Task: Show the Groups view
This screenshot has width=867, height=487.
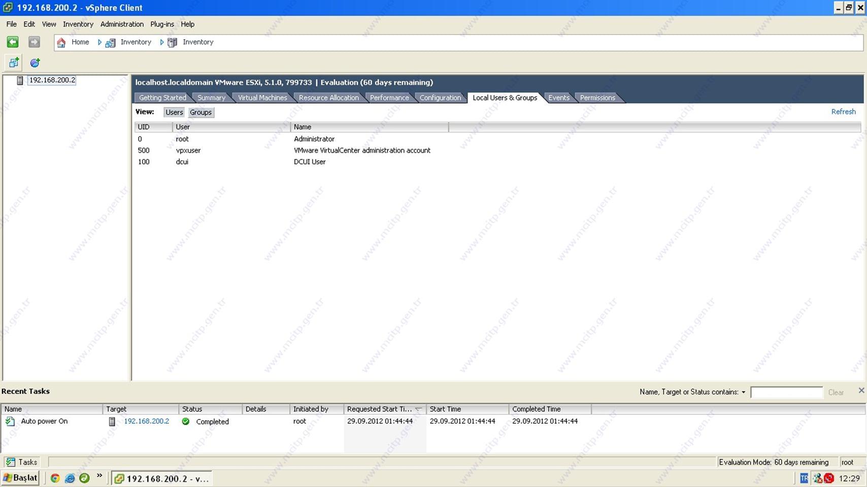Action: coord(201,113)
